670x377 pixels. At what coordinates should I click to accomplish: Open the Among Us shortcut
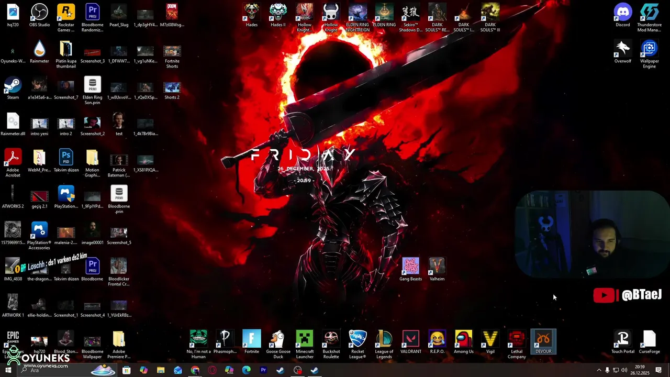463,342
